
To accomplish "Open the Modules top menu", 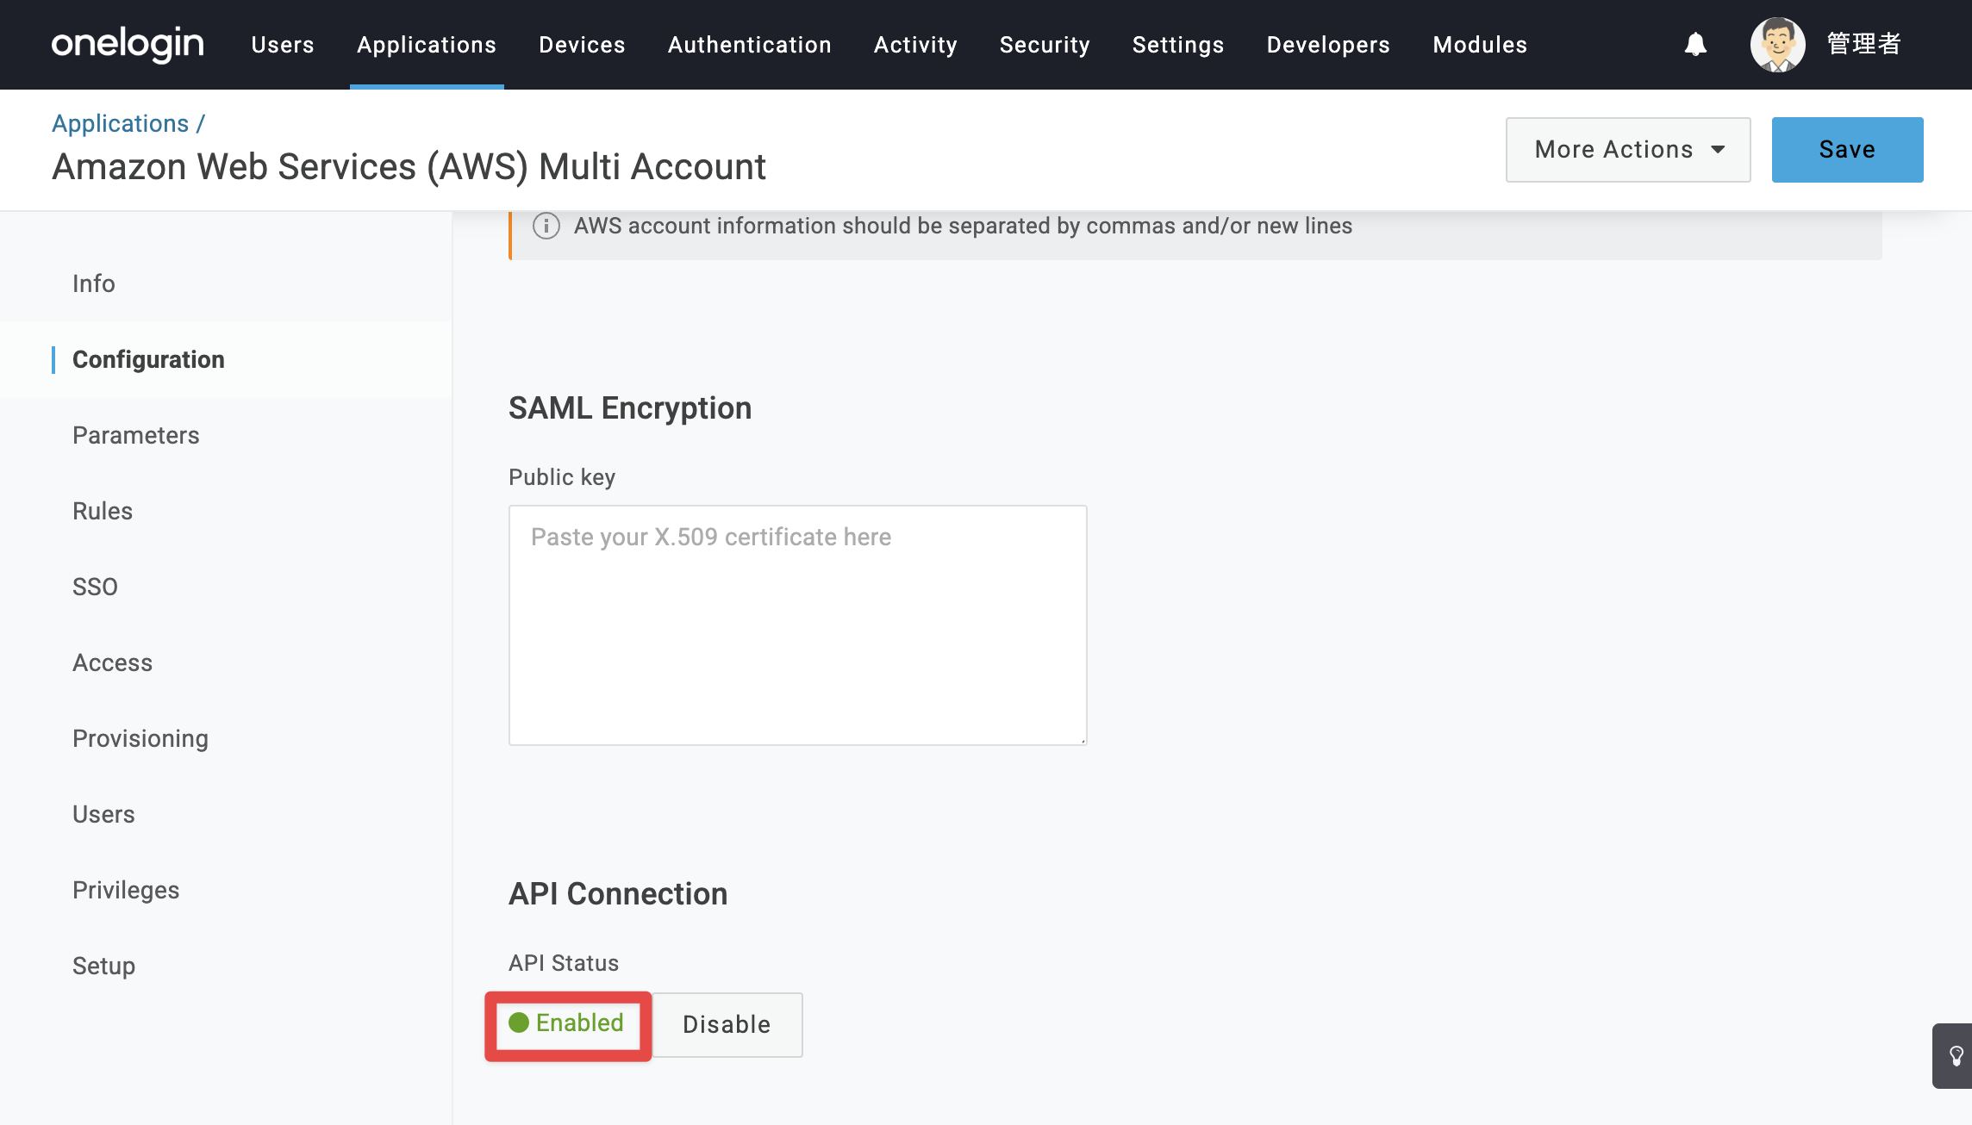I will tap(1480, 45).
